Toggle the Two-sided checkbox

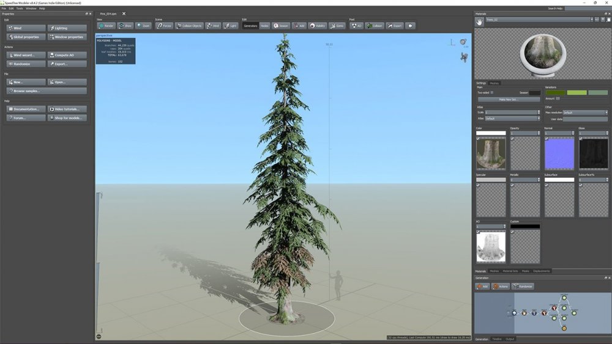click(492, 93)
